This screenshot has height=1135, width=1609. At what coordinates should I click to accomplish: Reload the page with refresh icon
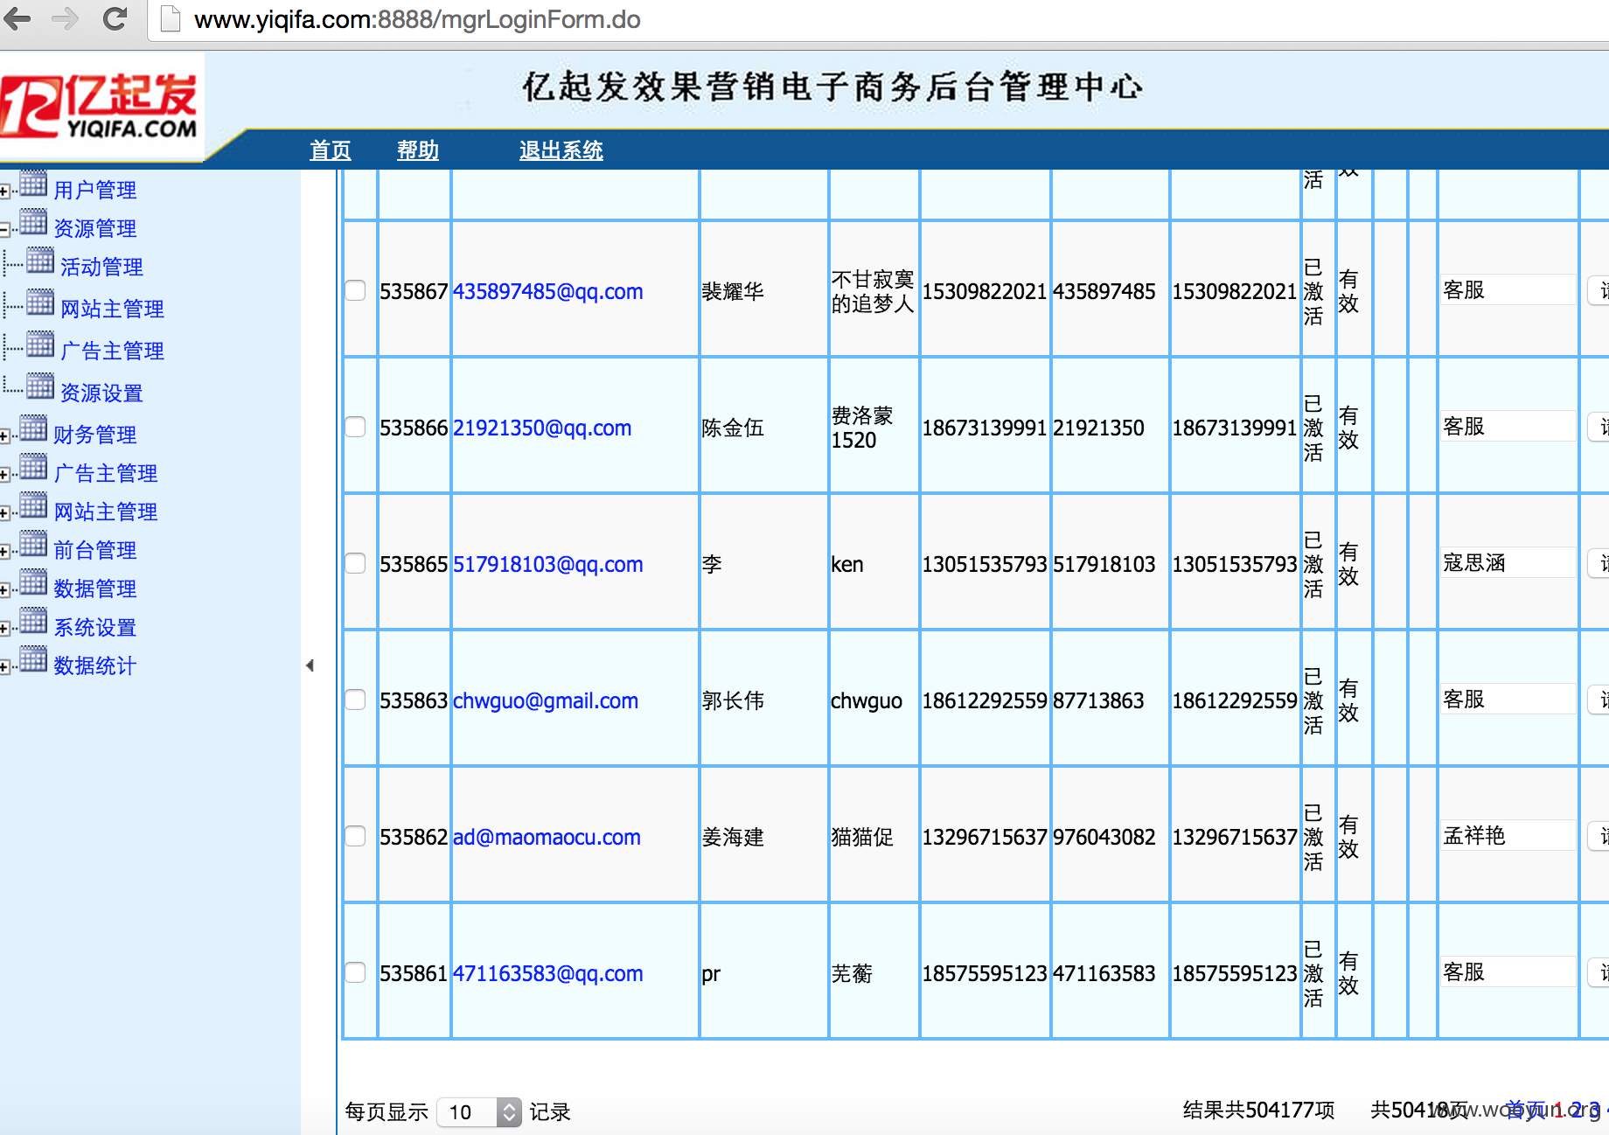(x=115, y=17)
